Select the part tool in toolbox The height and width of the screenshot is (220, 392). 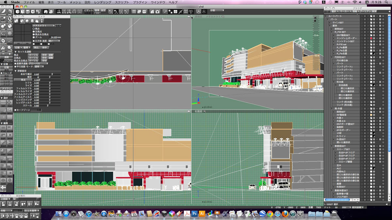(10, 12)
